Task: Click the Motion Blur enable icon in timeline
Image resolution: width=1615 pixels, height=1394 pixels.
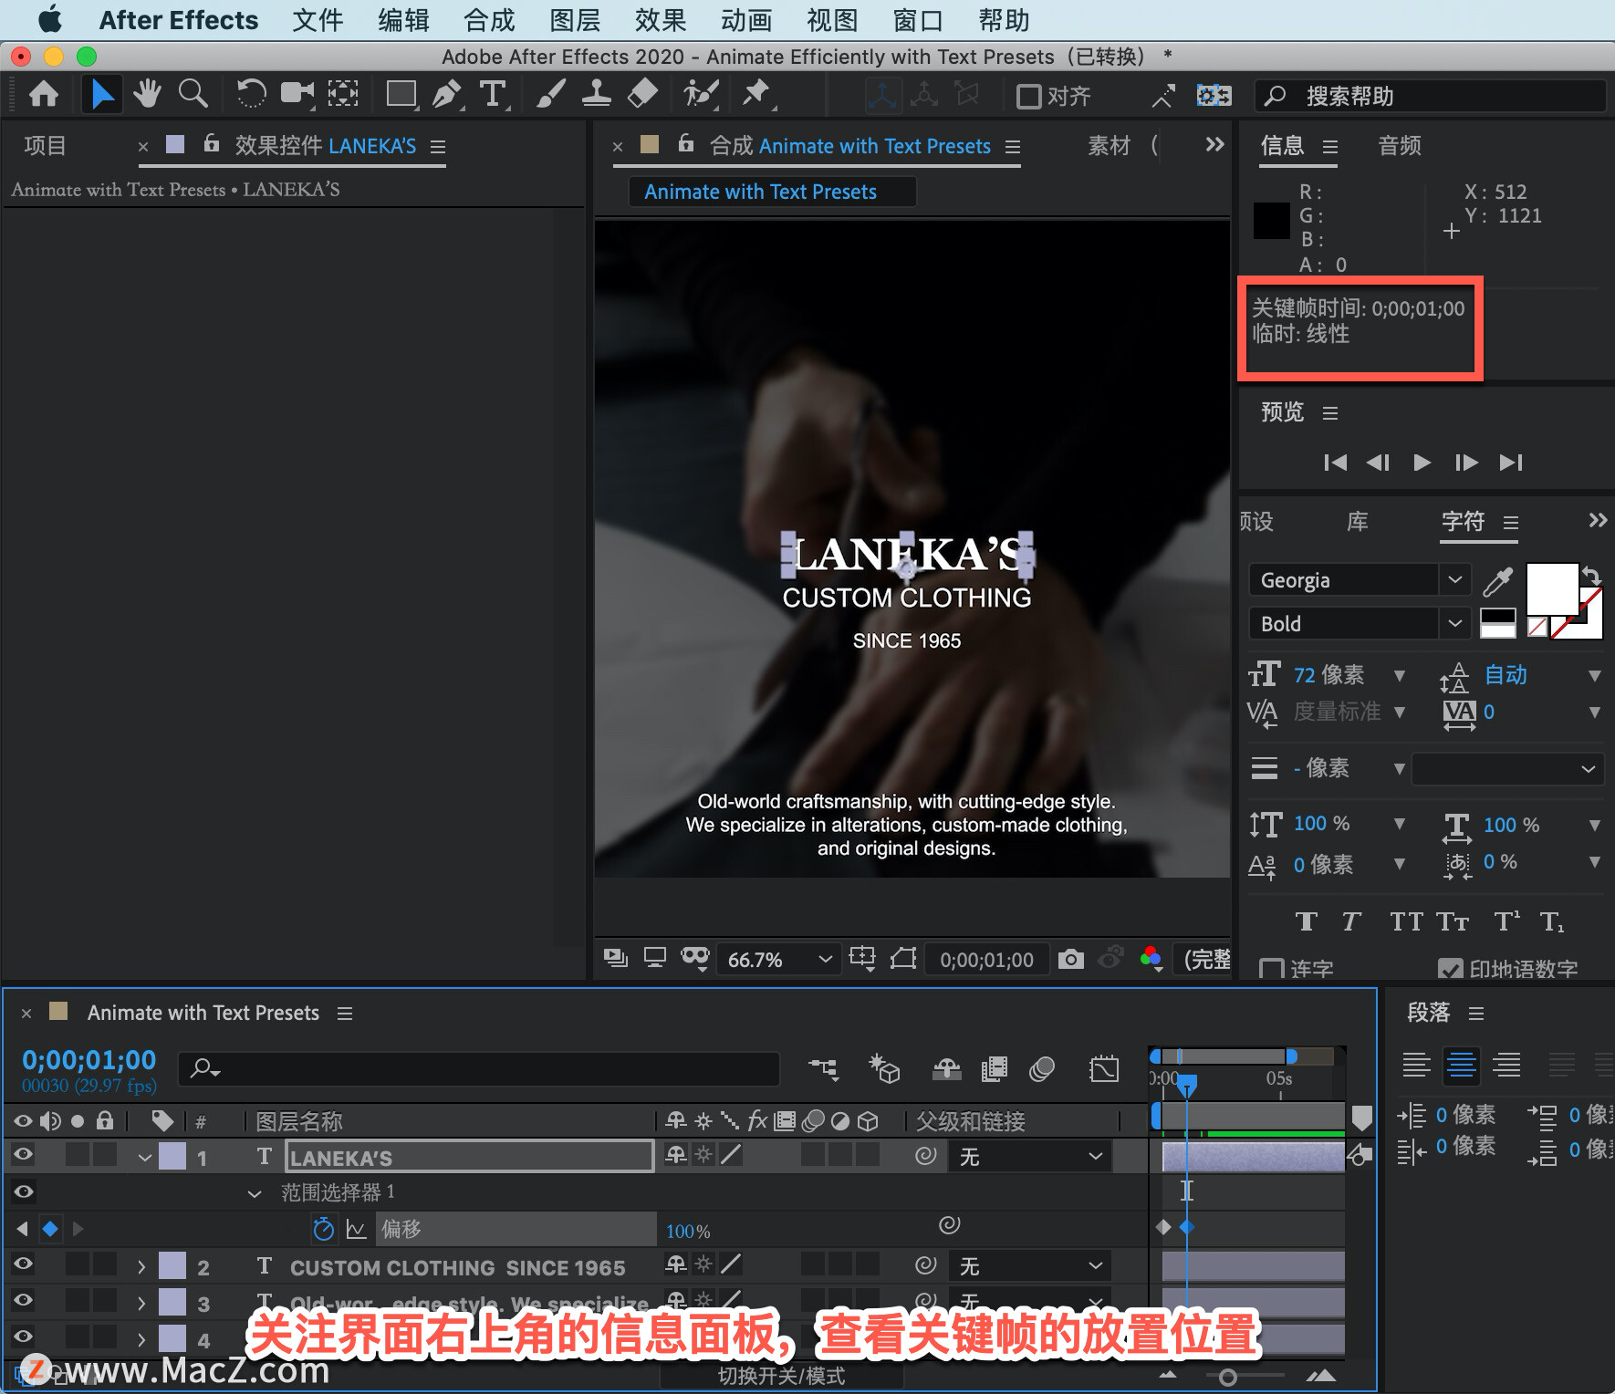Action: pos(1041,1068)
